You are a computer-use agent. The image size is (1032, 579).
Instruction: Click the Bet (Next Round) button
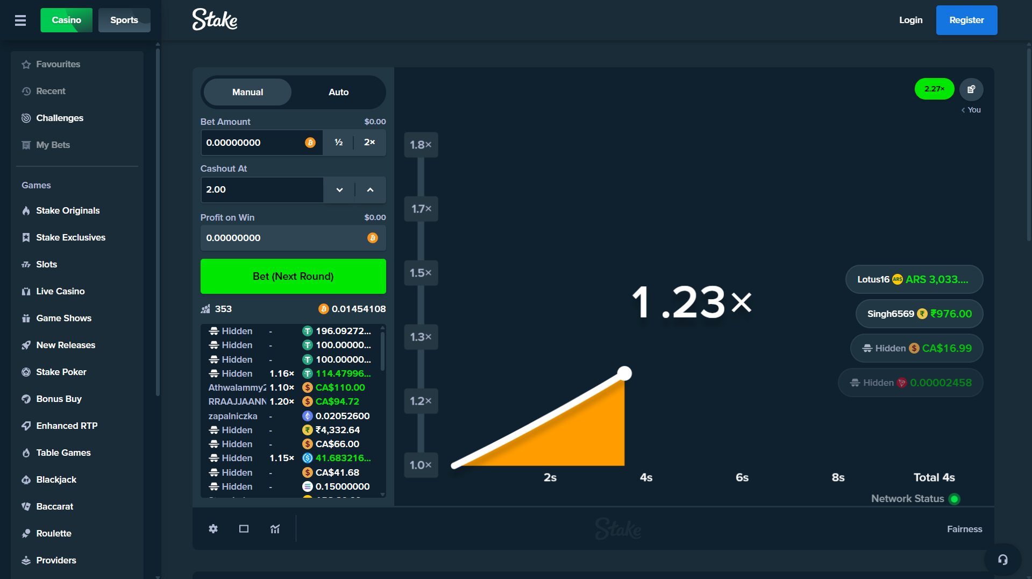pyautogui.click(x=293, y=276)
